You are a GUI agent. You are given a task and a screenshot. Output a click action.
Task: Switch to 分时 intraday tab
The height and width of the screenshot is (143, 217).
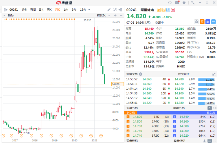[x=25, y=10]
